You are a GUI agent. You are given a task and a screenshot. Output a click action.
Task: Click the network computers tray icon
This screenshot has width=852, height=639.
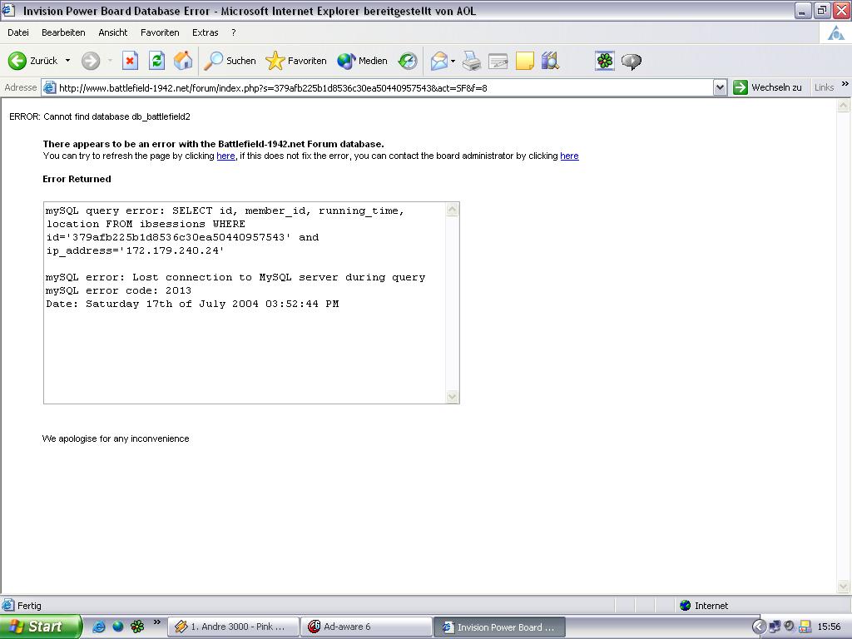(775, 627)
